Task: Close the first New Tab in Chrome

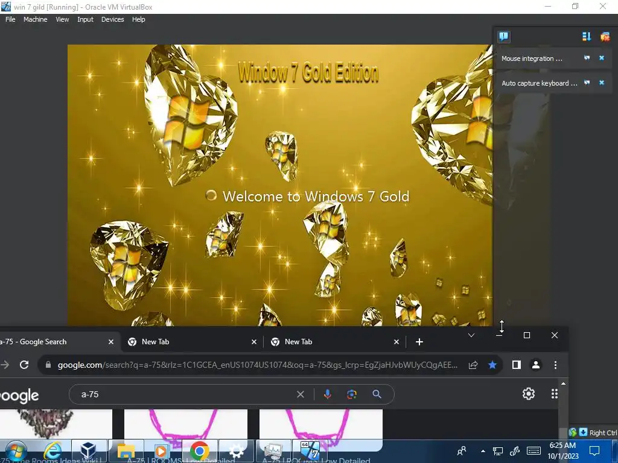Action: 254,342
